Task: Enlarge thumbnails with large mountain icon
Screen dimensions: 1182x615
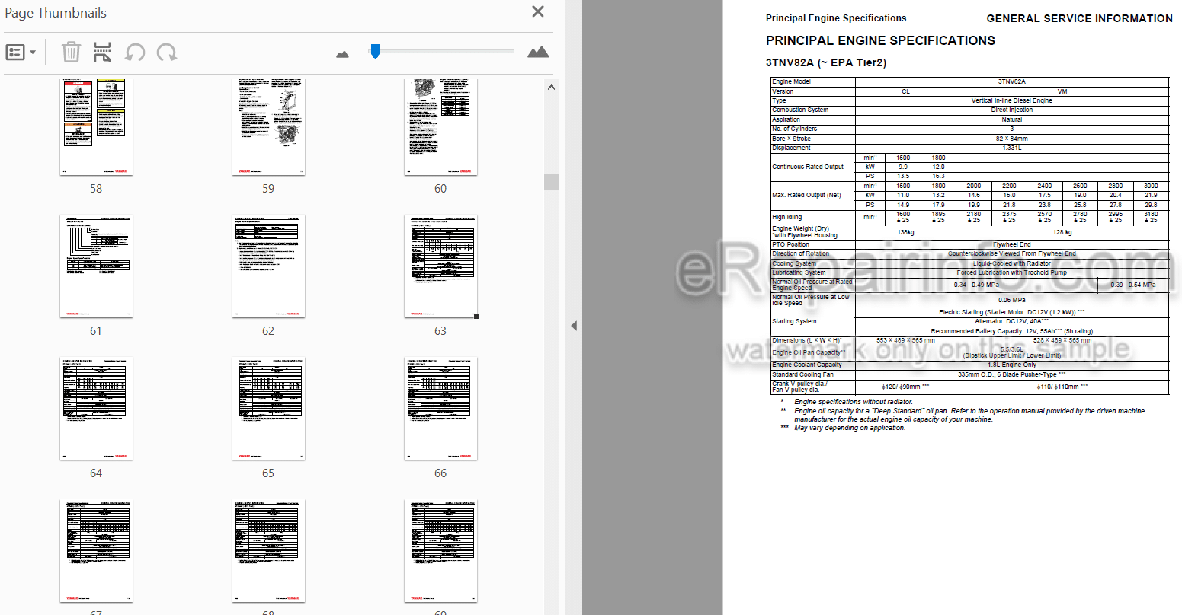Action: (x=538, y=52)
